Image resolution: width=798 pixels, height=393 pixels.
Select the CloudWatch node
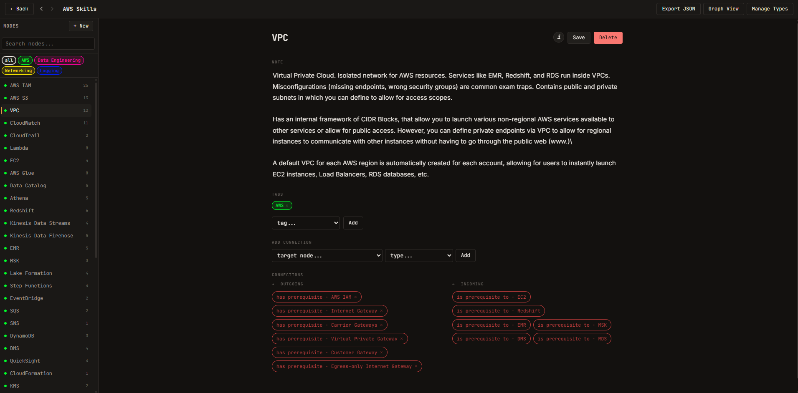click(x=46, y=123)
